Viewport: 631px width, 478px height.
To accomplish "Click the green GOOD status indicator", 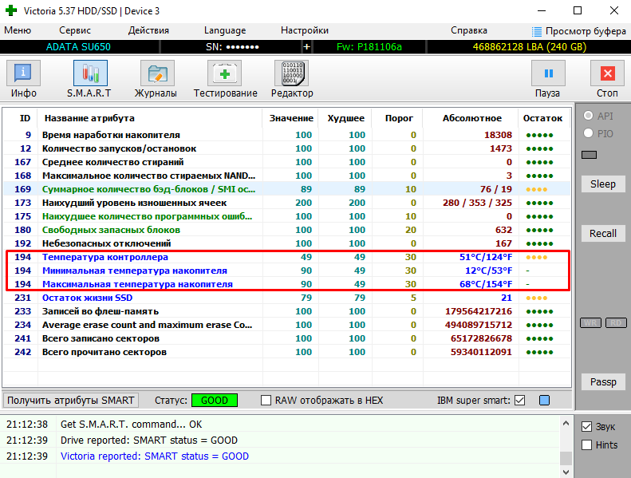I will [214, 401].
